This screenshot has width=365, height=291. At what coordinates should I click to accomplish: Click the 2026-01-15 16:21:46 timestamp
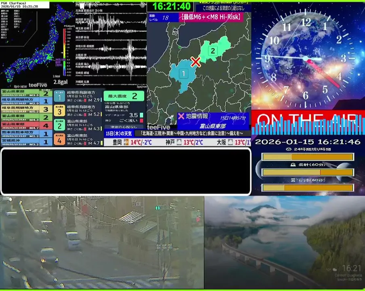coord(308,142)
